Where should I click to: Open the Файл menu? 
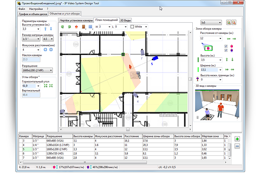(x=22, y=9)
